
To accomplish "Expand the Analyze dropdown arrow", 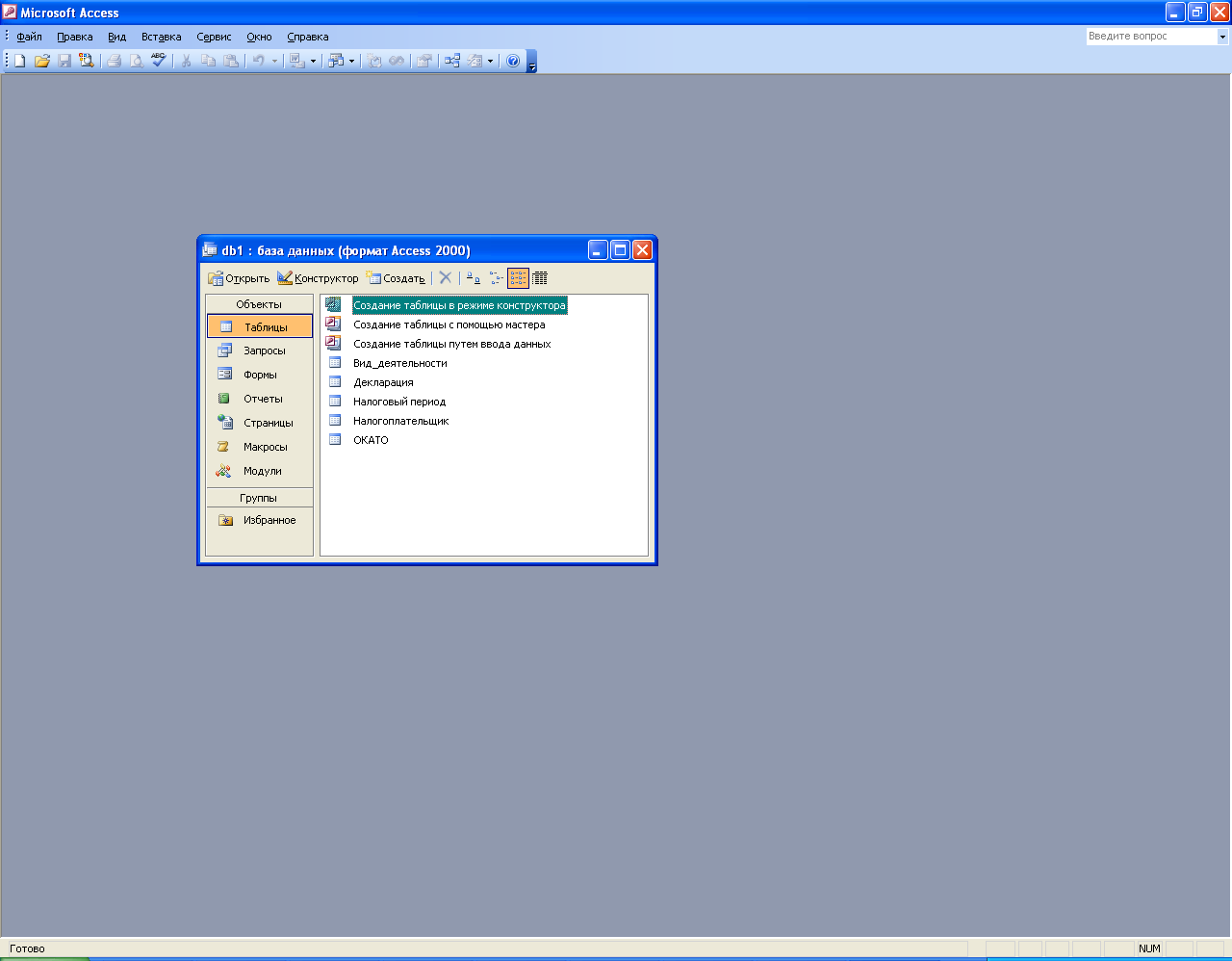I will tap(351, 61).
